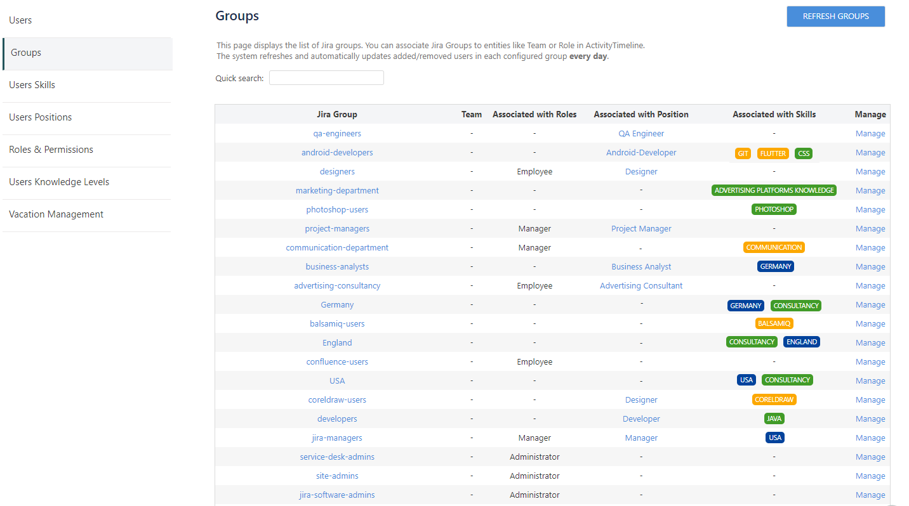909x506 pixels.
Task: Go to Users Skills in sidebar
Action: [x=32, y=85]
